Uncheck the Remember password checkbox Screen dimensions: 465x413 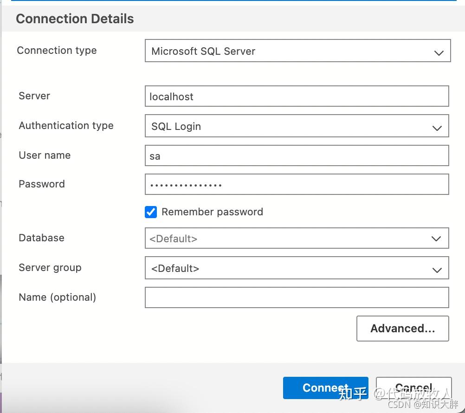pyautogui.click(x=150, y=212)
